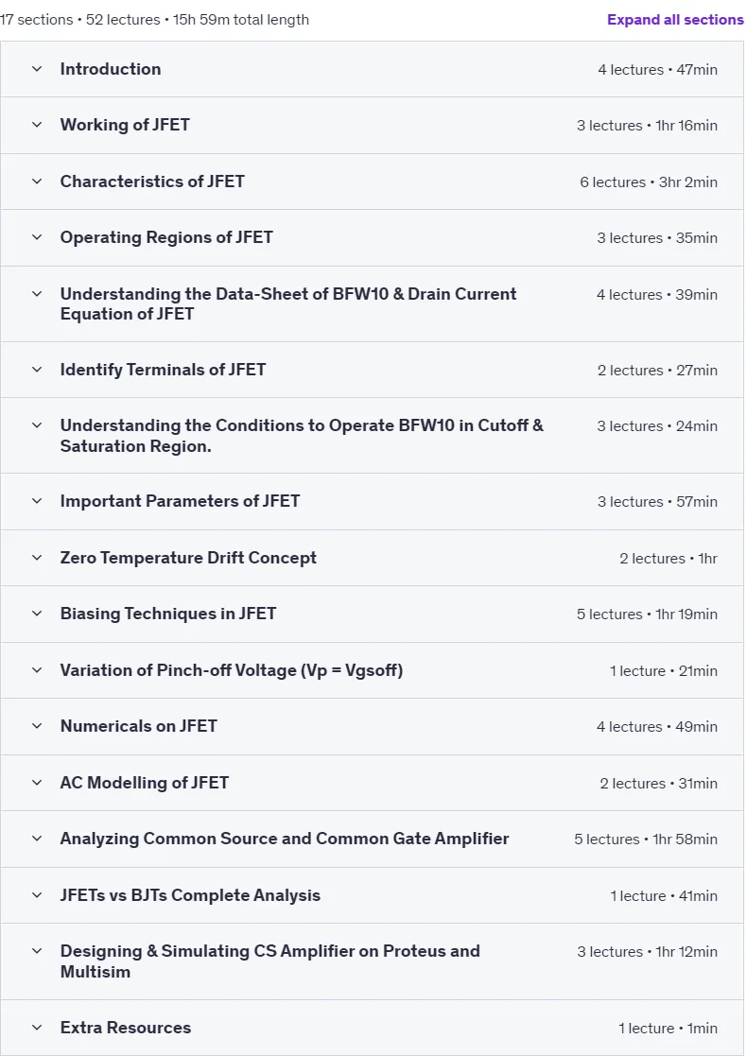Open Analyzing Common Source and Common Gate Amplifier
The width and height of the screenshot is (747, 1056).
pyautogui.click(x=285, y=839)
